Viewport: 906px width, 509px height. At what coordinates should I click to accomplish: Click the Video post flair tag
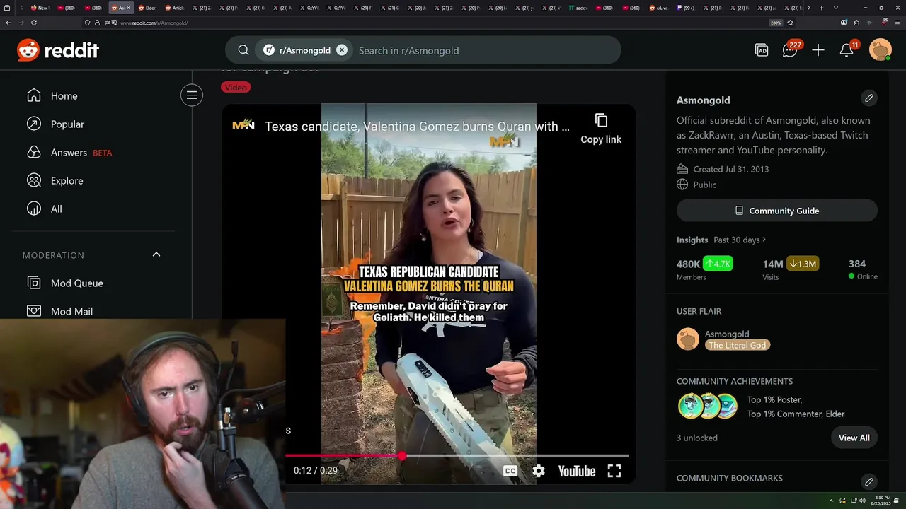[236, 88]
